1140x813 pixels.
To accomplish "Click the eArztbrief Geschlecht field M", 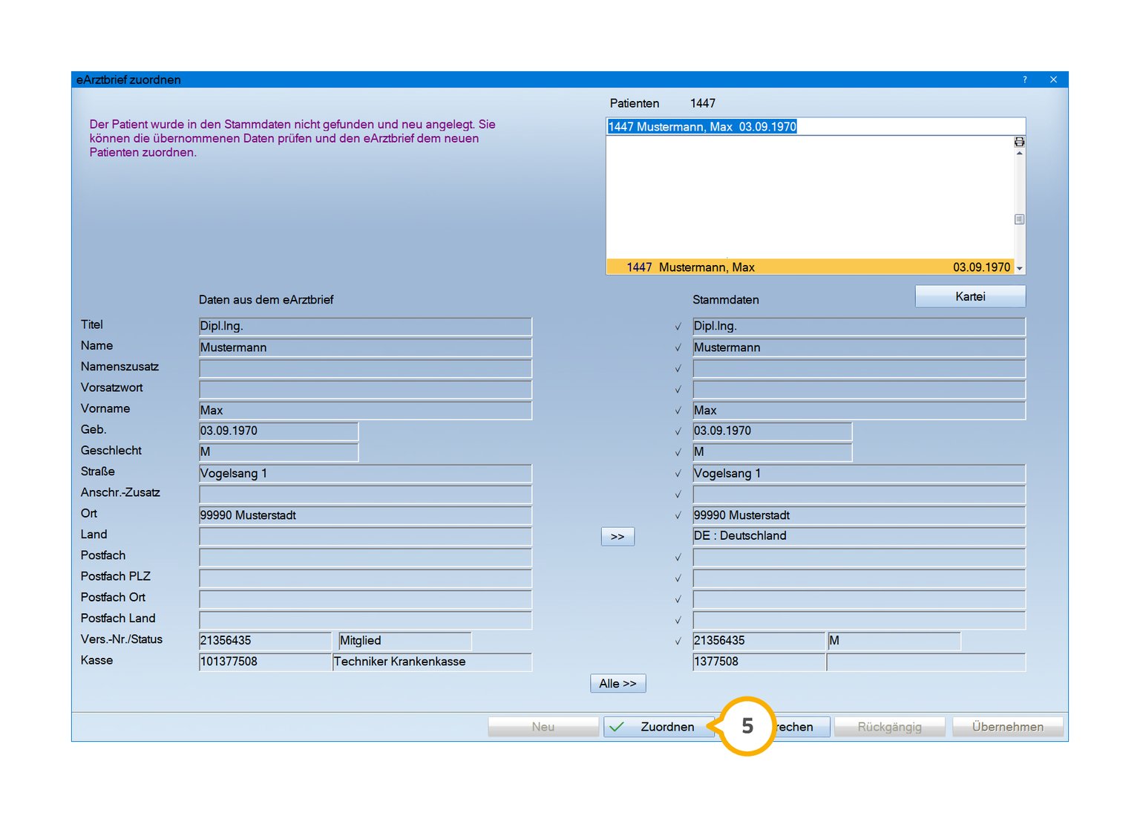I will coord(278,452).
